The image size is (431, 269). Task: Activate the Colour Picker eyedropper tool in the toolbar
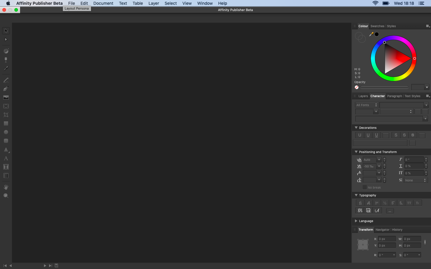coord(6,68)
